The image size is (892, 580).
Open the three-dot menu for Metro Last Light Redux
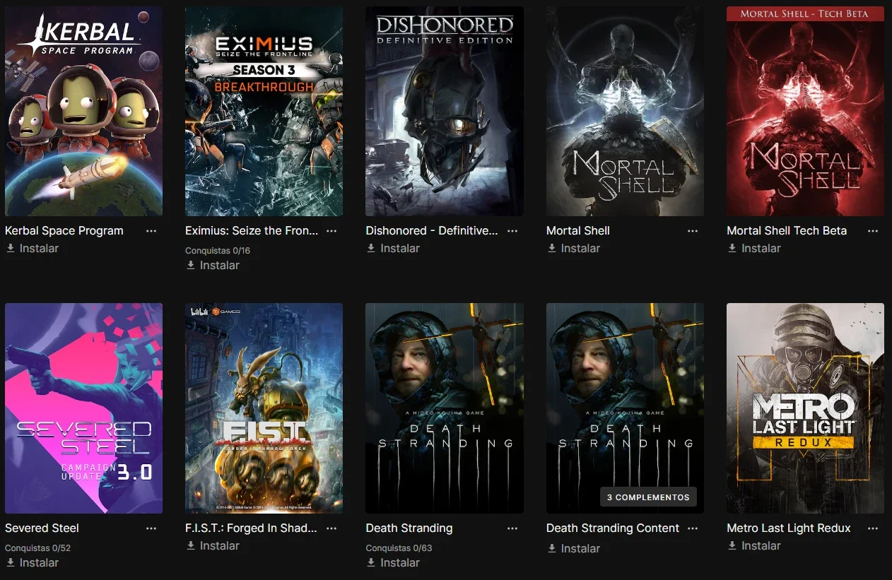873,528
